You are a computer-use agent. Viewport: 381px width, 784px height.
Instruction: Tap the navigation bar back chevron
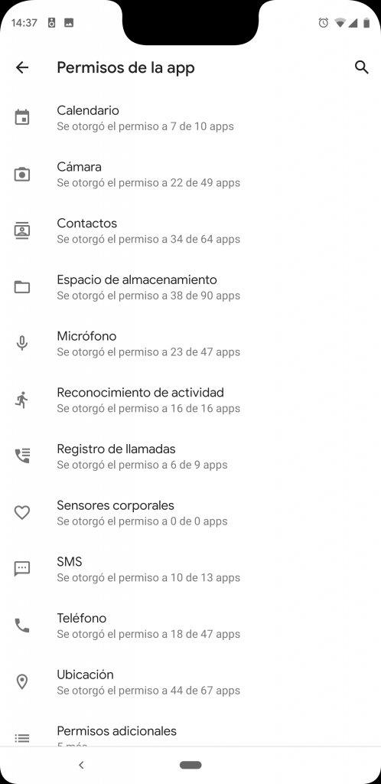[x=81, y=765]
